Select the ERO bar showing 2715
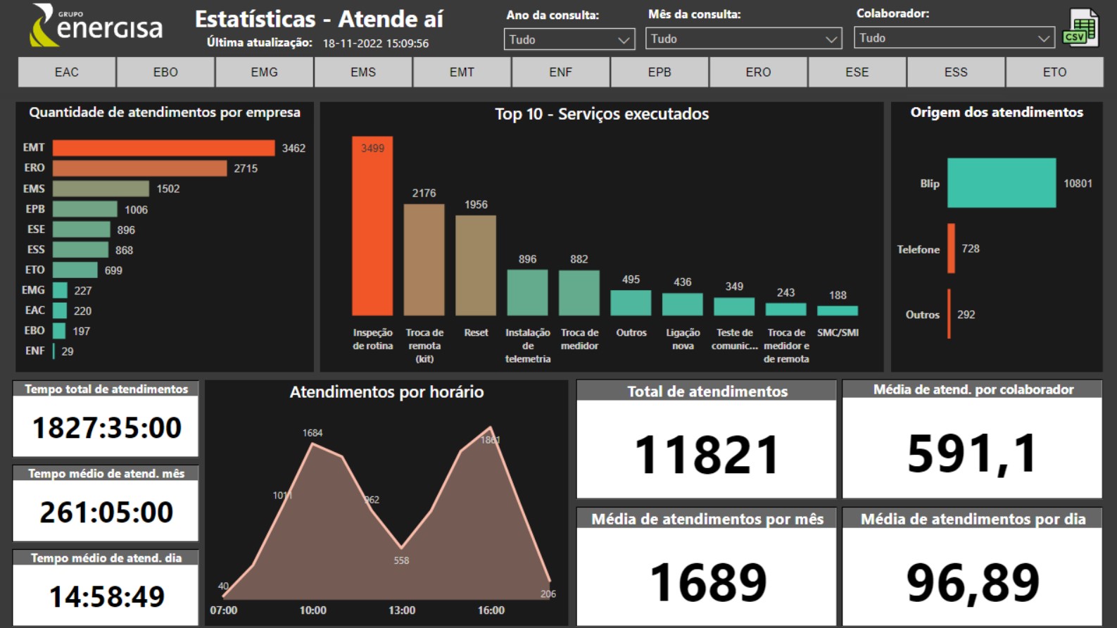This screenshot has height=628, width=1117. pos(140,168)
